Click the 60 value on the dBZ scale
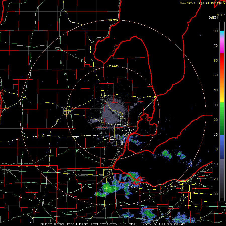The image size is (226, 226). (216, 60)
